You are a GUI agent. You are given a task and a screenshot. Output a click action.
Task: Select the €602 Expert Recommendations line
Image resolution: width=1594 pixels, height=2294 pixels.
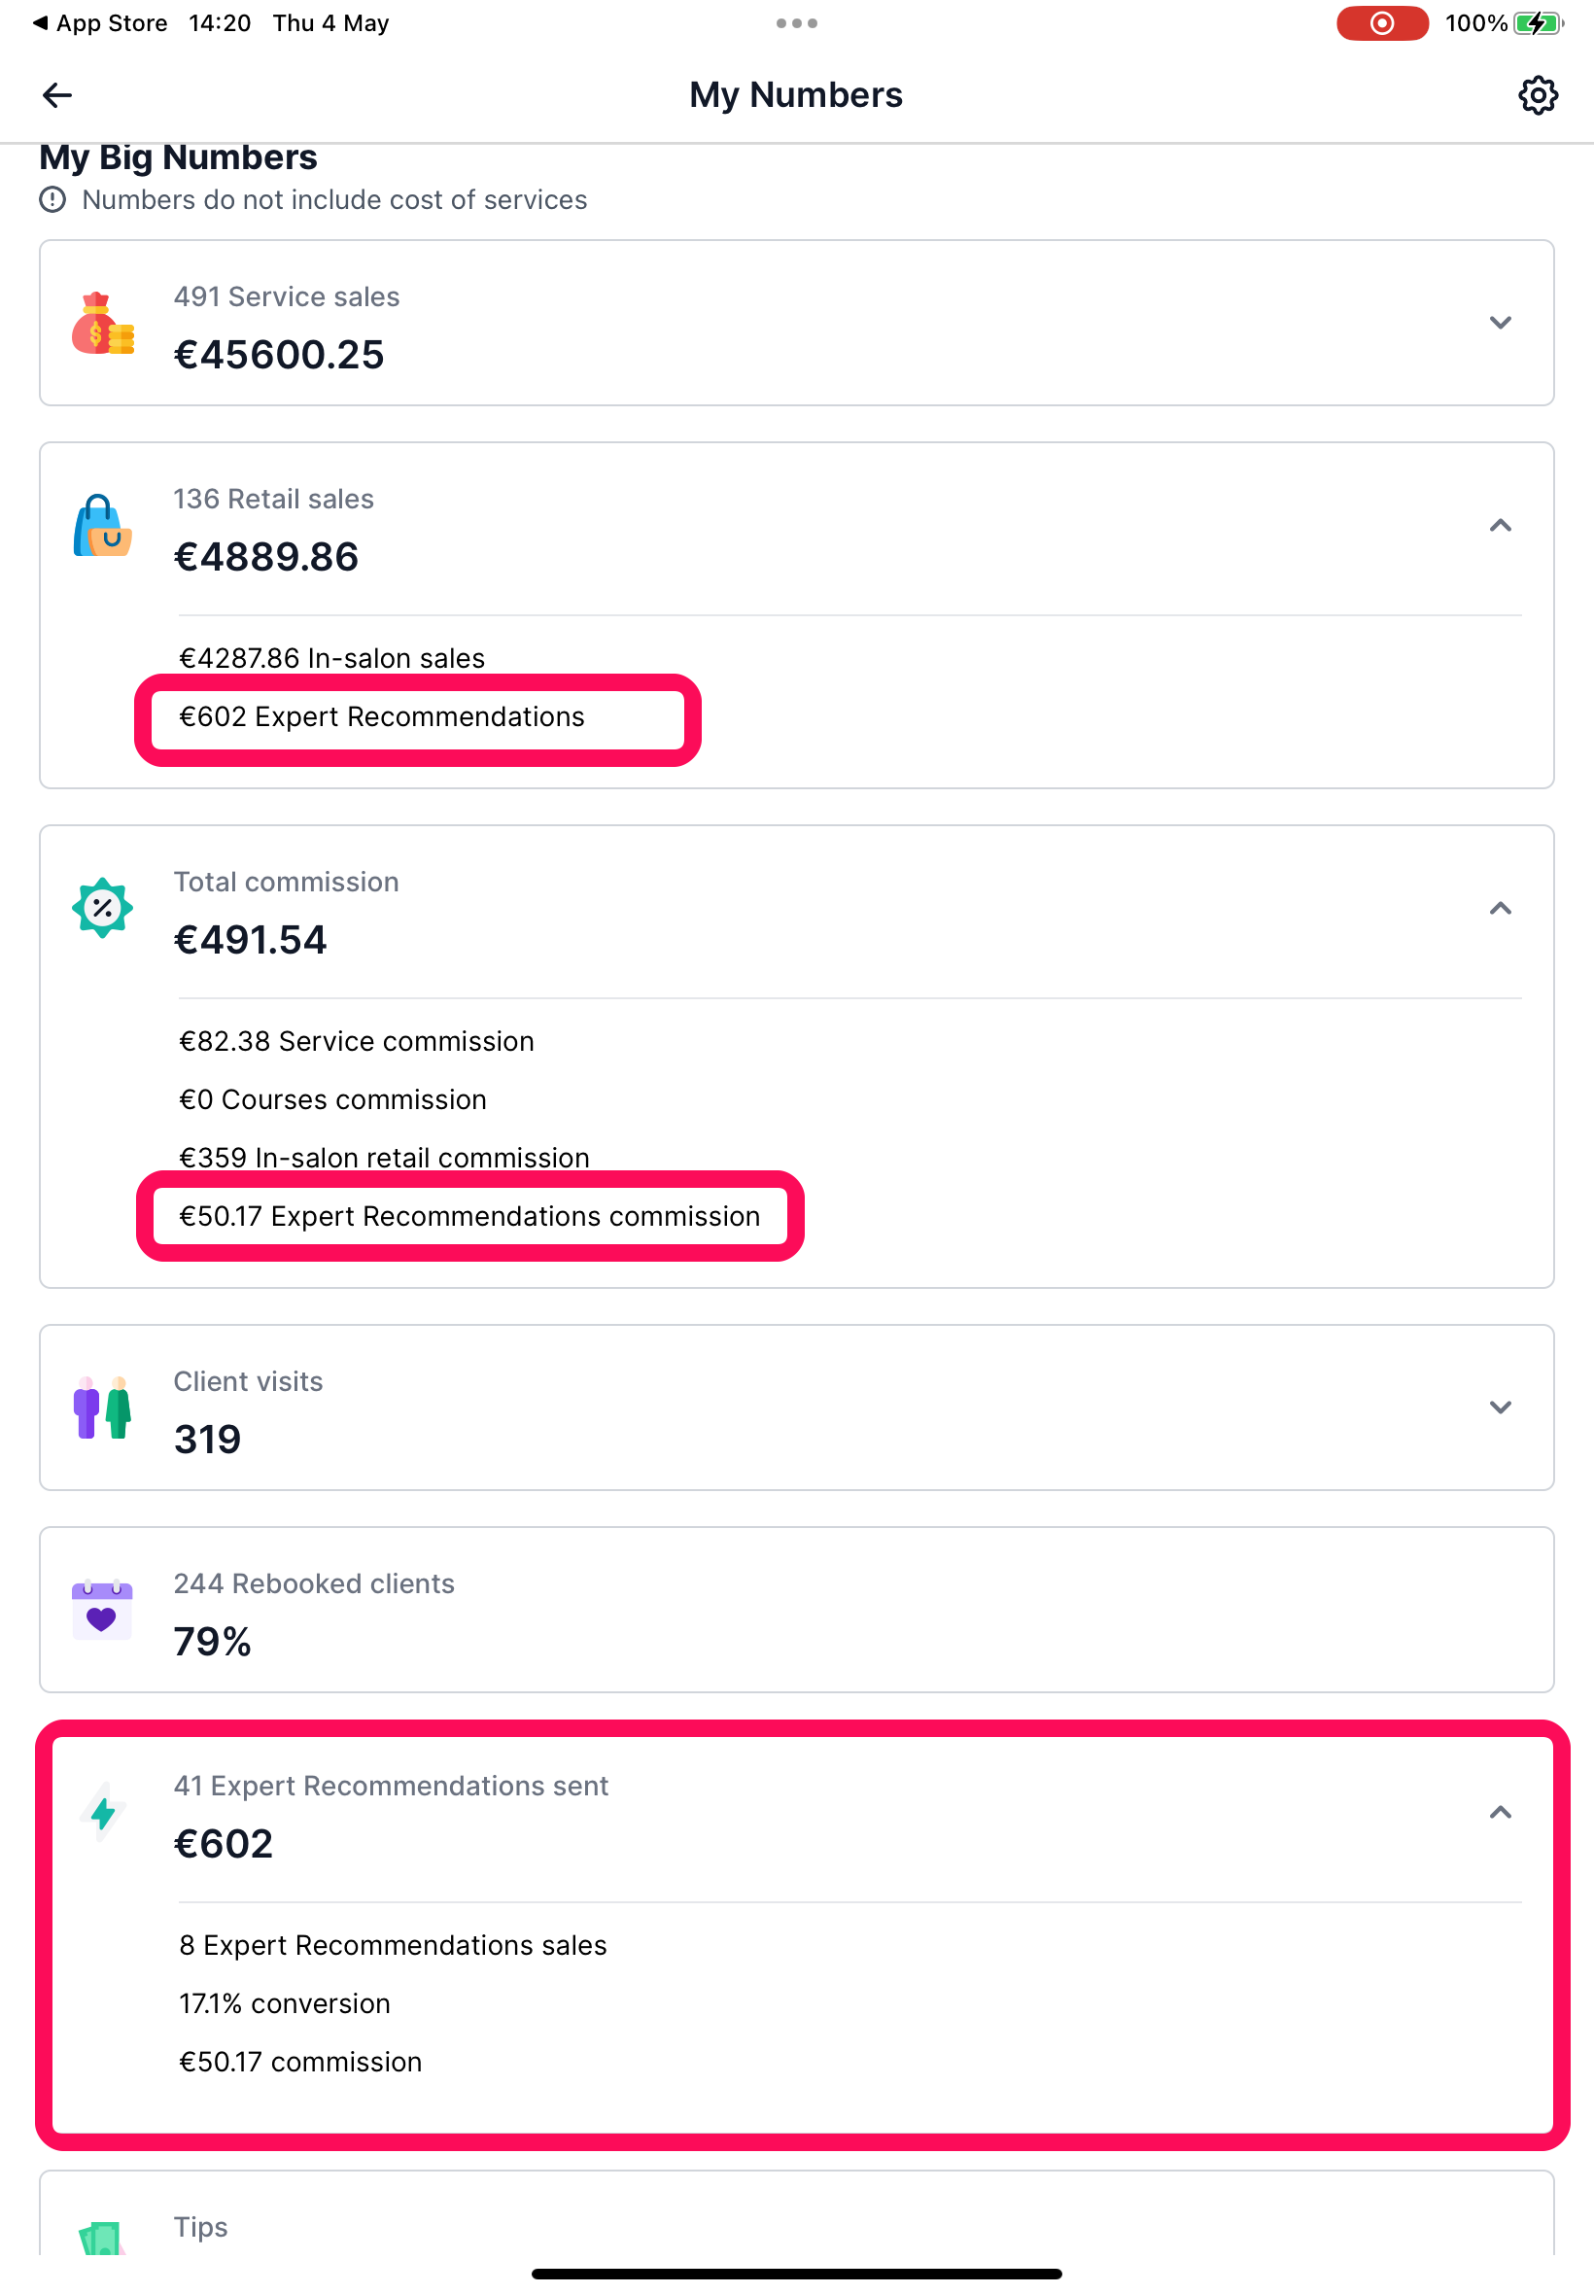[382, 717]
